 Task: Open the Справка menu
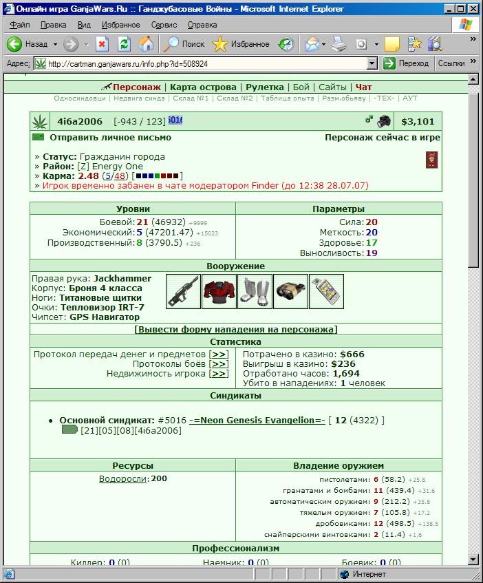click(202, 25)
